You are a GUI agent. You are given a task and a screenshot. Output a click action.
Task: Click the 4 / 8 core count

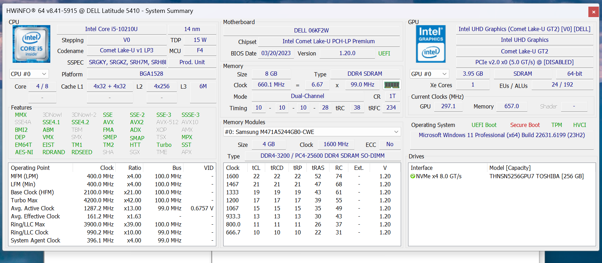pos(42,87)
